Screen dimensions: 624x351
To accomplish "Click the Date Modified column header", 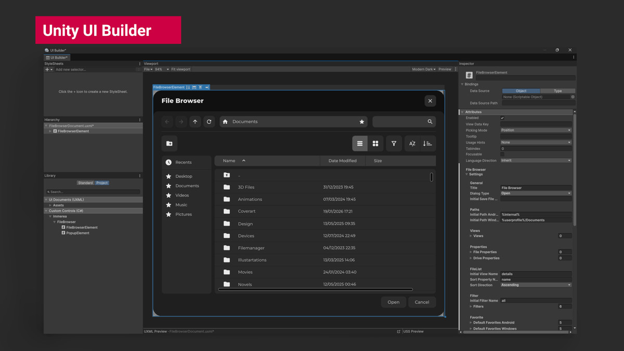I will click(x=343, y=161).
